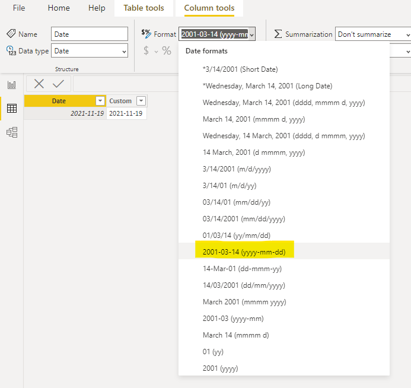
Task: Click the Format $% brush icon
Action: pyautogui.click(x=146, y=34)
